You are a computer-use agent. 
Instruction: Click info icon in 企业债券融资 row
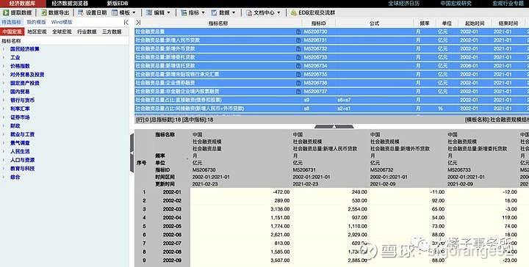click(x=298, y=83)
